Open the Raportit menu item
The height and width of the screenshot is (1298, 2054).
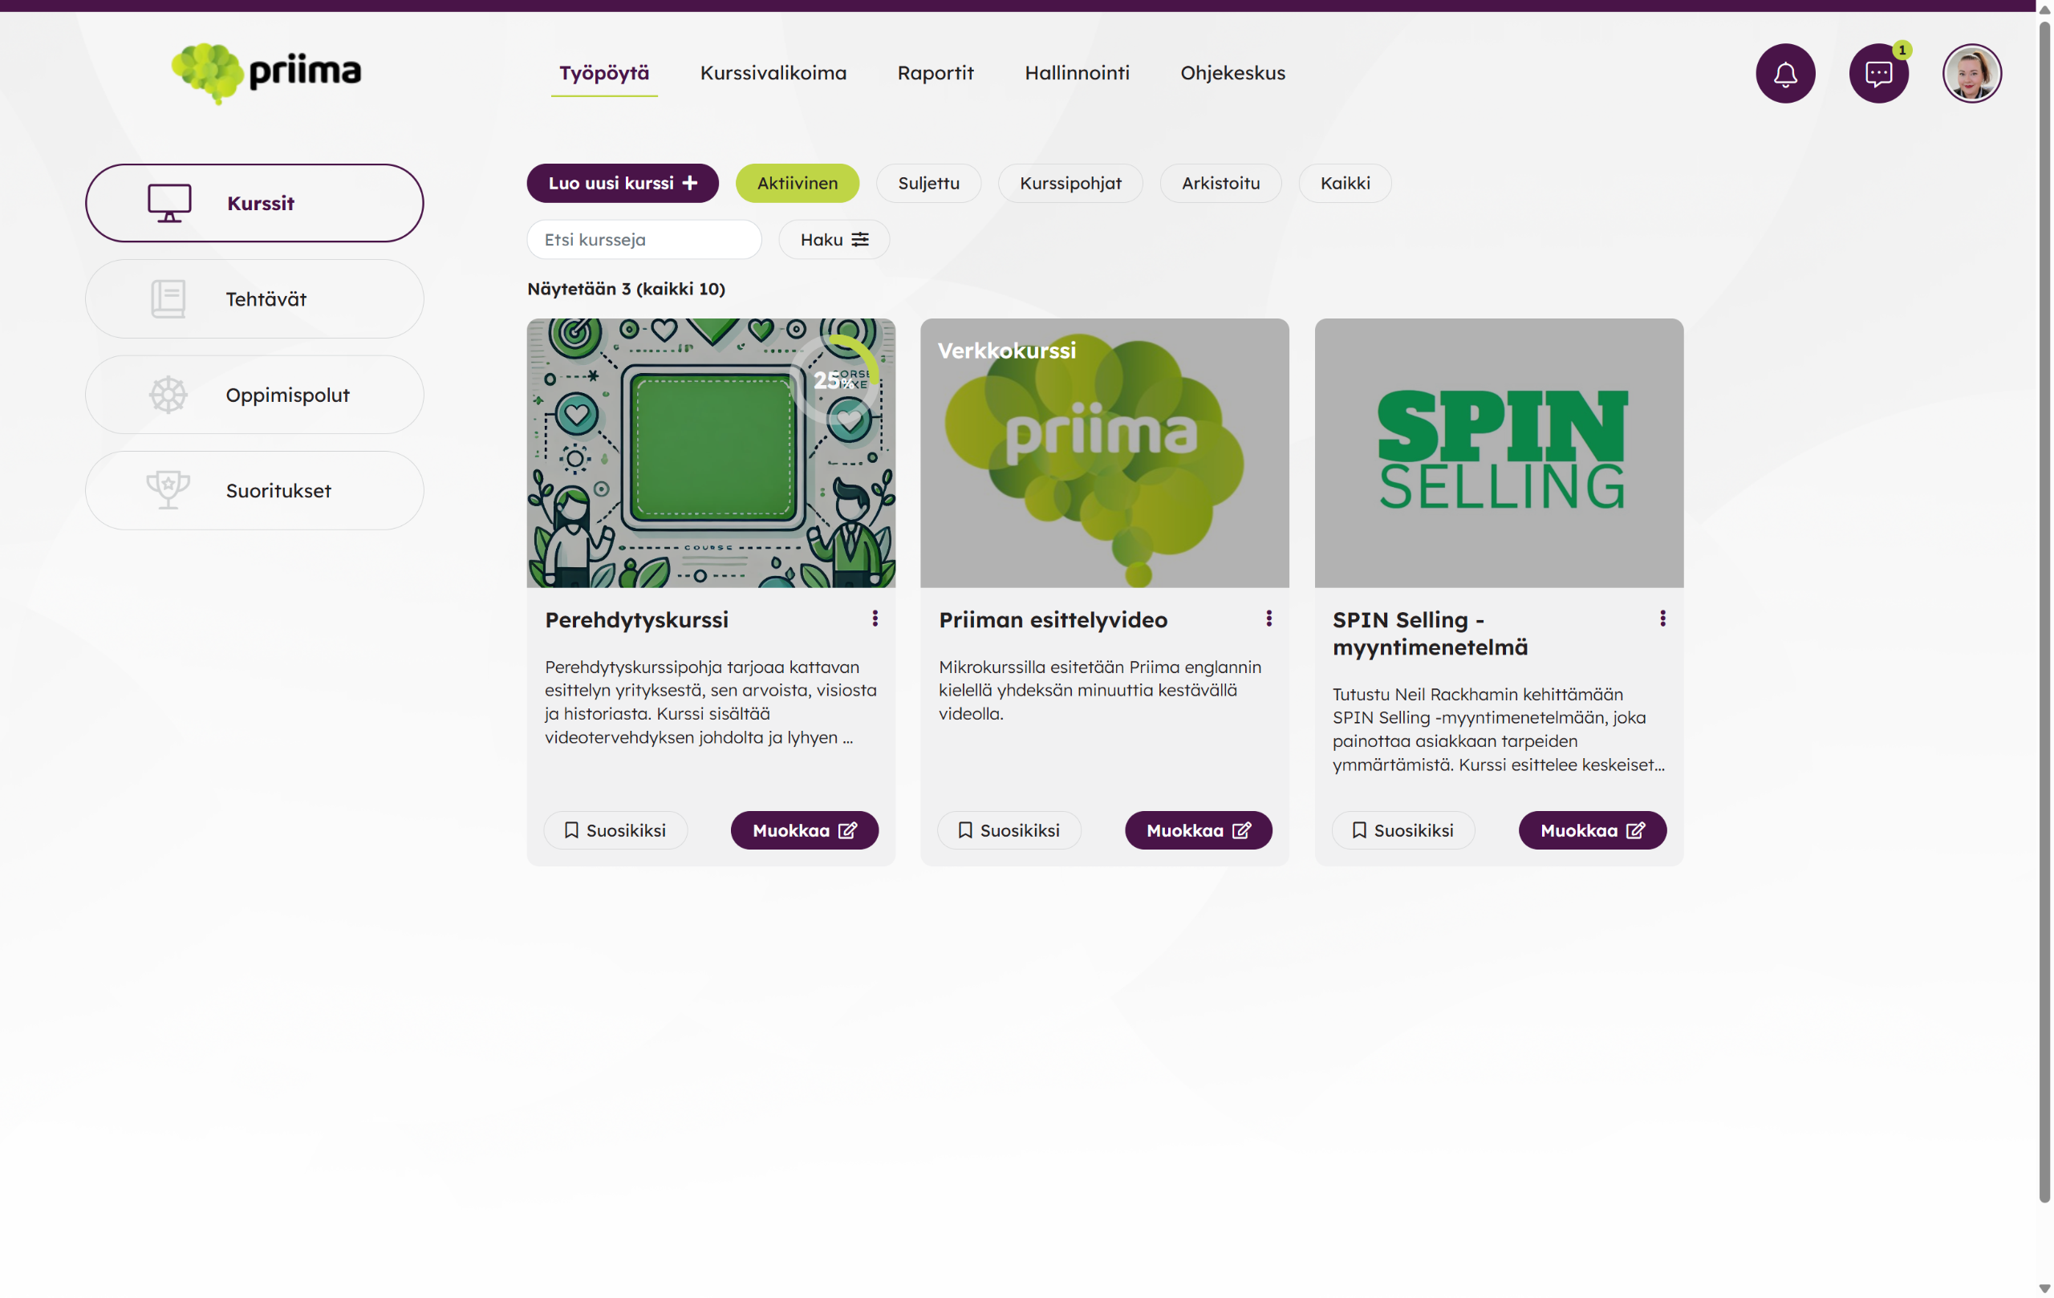935,73
